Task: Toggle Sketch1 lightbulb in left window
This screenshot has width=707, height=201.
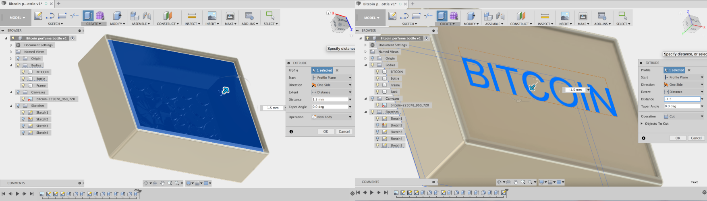Action: click(x=23, y=113)
